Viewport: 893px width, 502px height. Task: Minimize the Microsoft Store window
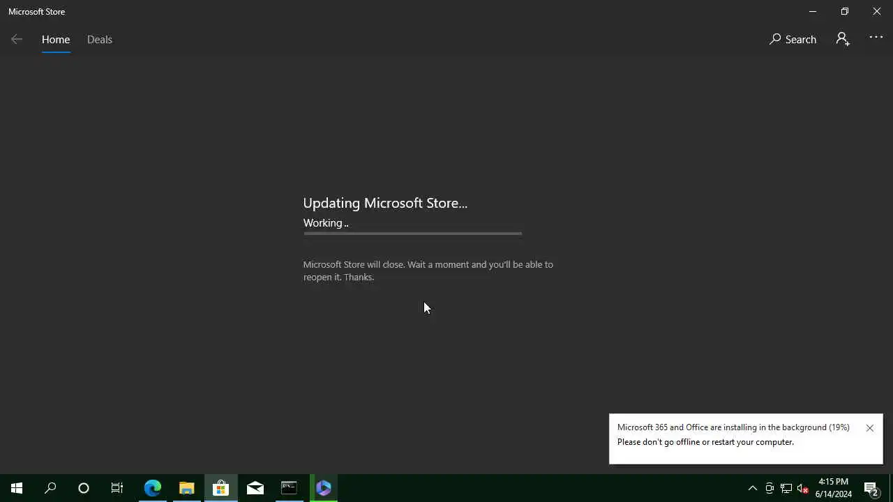click(x=812, y=11)
